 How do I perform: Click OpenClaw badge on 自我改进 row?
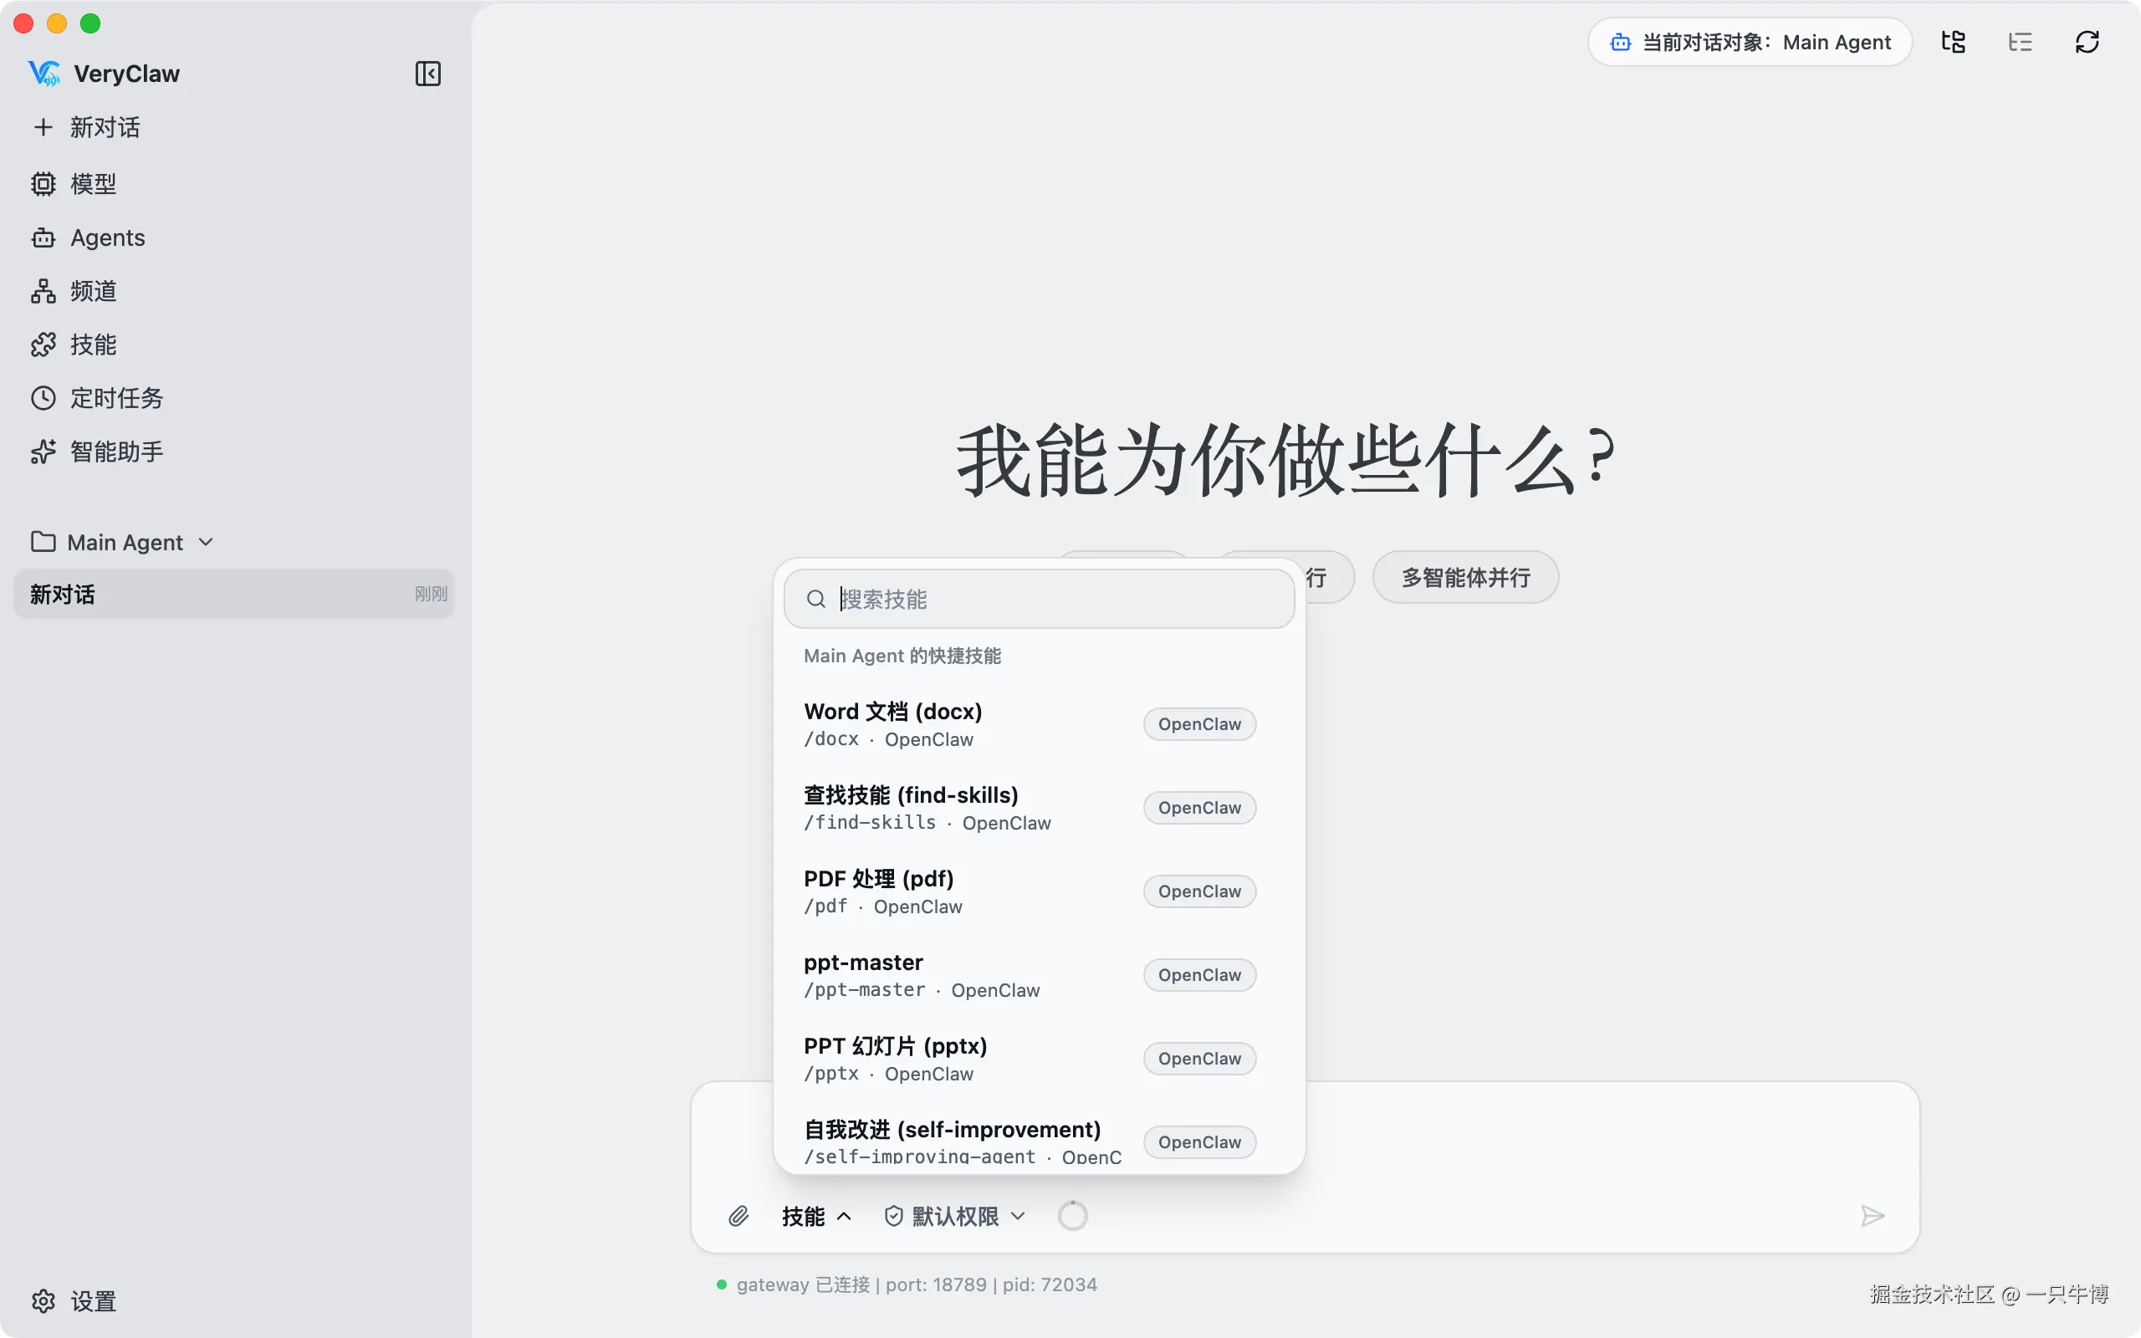(x=1199, y=1142)
